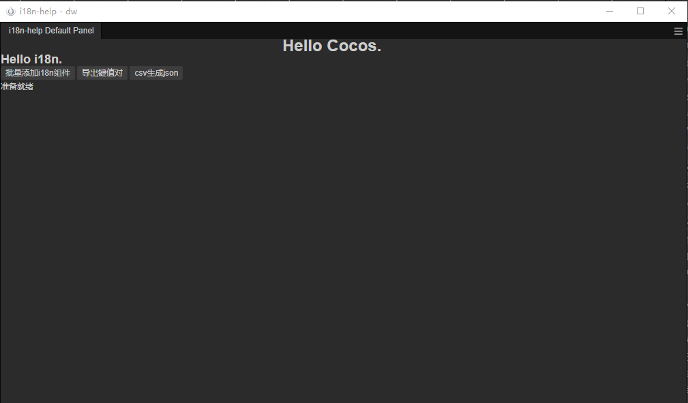This screenshot has height=403, width=688.
Task: Click the 准备就绪 status text
Action: tap(17, 87)
